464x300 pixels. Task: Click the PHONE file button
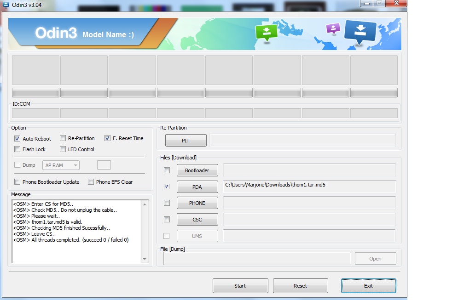click(x=197, y=203)
